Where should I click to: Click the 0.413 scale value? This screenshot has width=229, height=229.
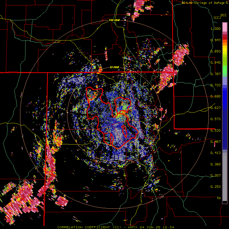click(x=216, y=153)
